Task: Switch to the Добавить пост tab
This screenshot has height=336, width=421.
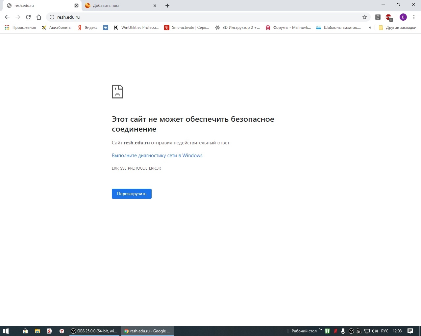Action: click(120, 6)
